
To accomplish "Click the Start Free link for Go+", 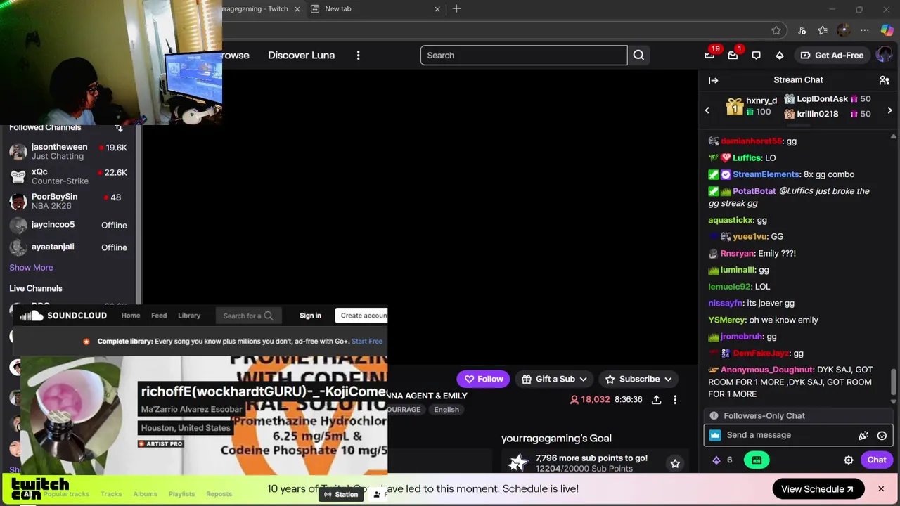I will [367, 342].
